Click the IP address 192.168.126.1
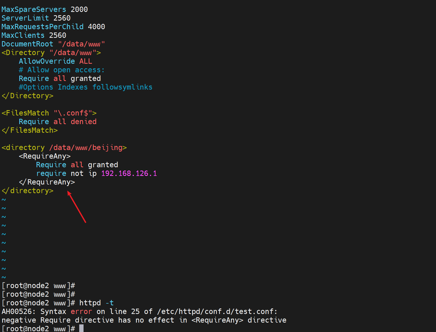This screenshot has width=436, height=332. (x=129, y=173)
